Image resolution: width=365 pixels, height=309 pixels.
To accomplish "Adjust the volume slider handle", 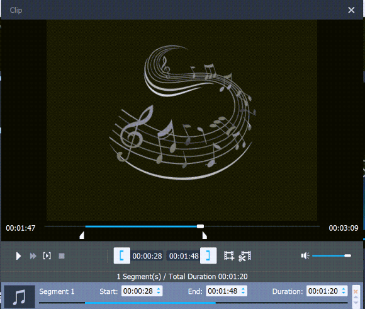I will pos(347,255).
